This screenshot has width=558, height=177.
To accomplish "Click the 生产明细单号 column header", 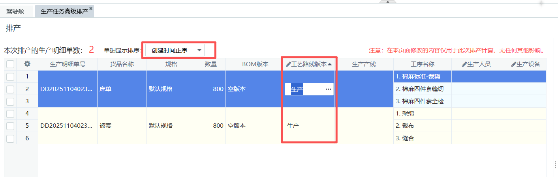I will pyautogui.click(x=68, y=64).
